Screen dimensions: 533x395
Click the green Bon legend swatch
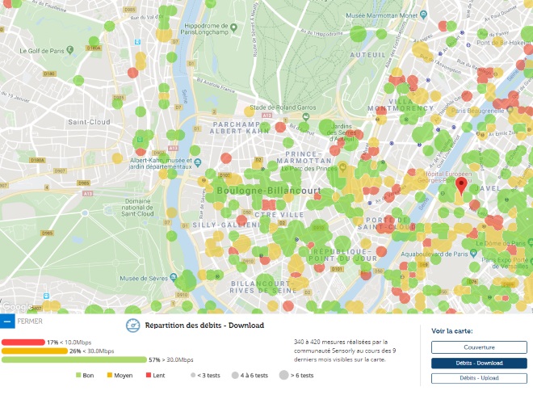78,375
